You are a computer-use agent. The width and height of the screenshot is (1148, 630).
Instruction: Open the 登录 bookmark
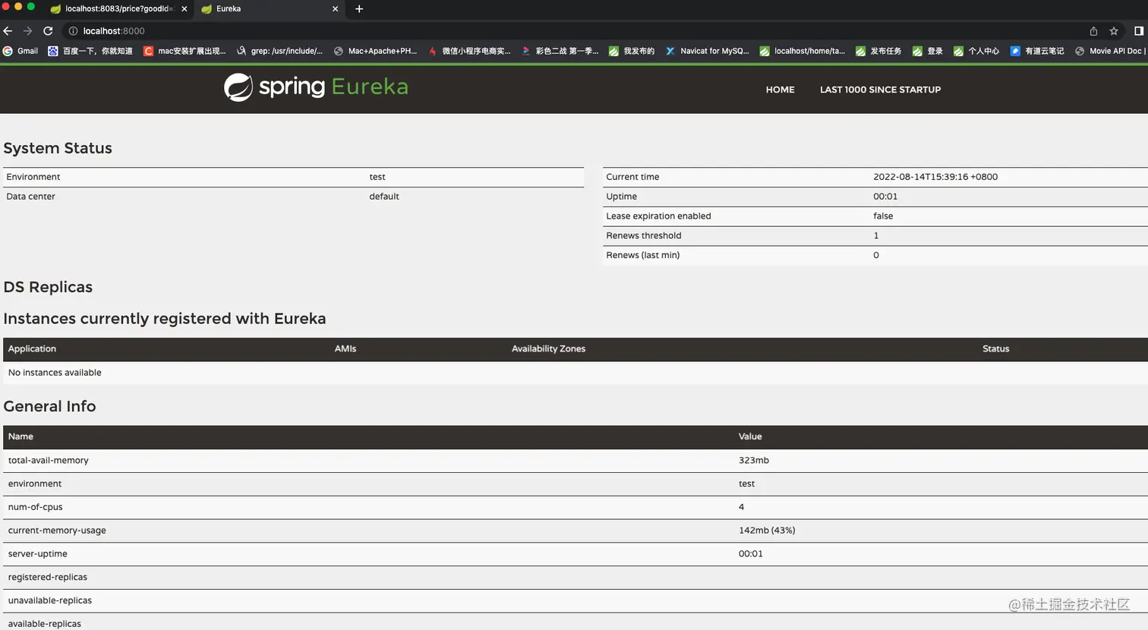(x=927, y=51)
